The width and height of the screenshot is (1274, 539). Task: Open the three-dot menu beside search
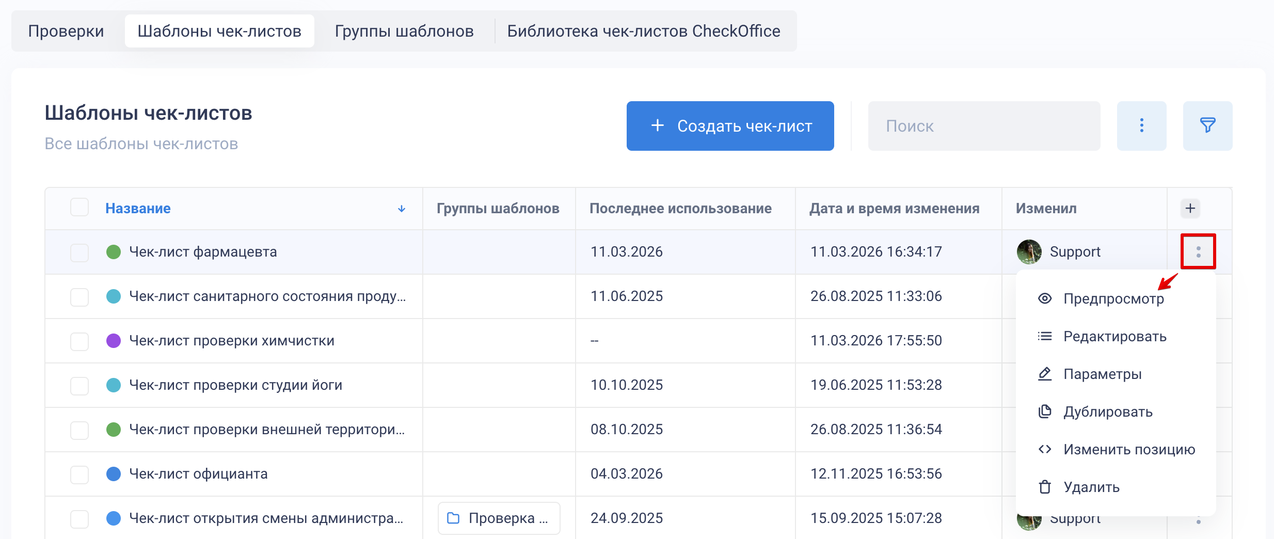tap(1141, 125)
